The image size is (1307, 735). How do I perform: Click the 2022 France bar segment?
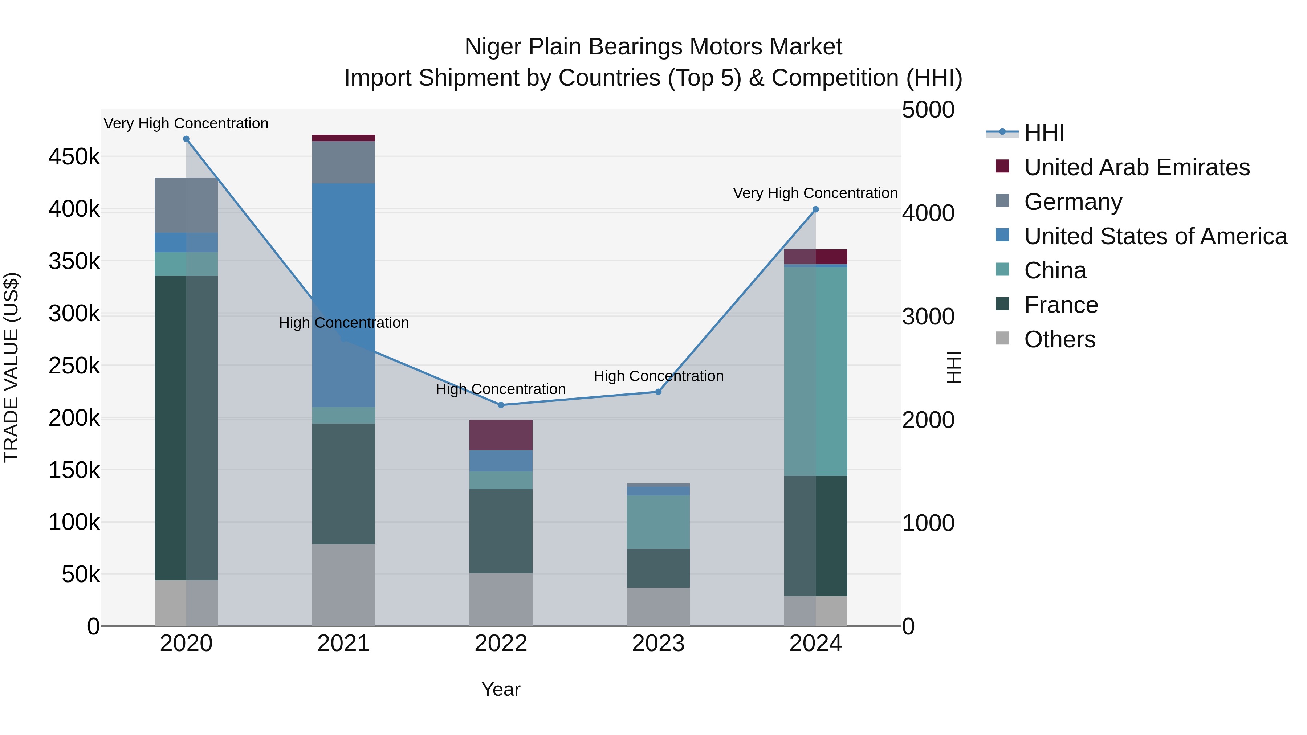coord(501,532)
